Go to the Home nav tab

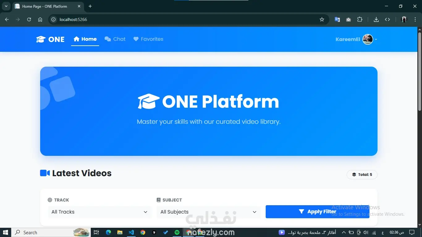[x=85, y=39]
